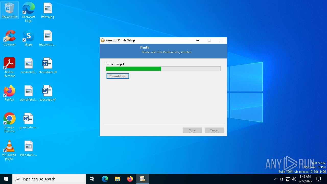Viewport: 327px width, 184px height.
Task: Minimize the Amazon Kindle Setup window
Action: pyautogui.click(x=198, y=40)
